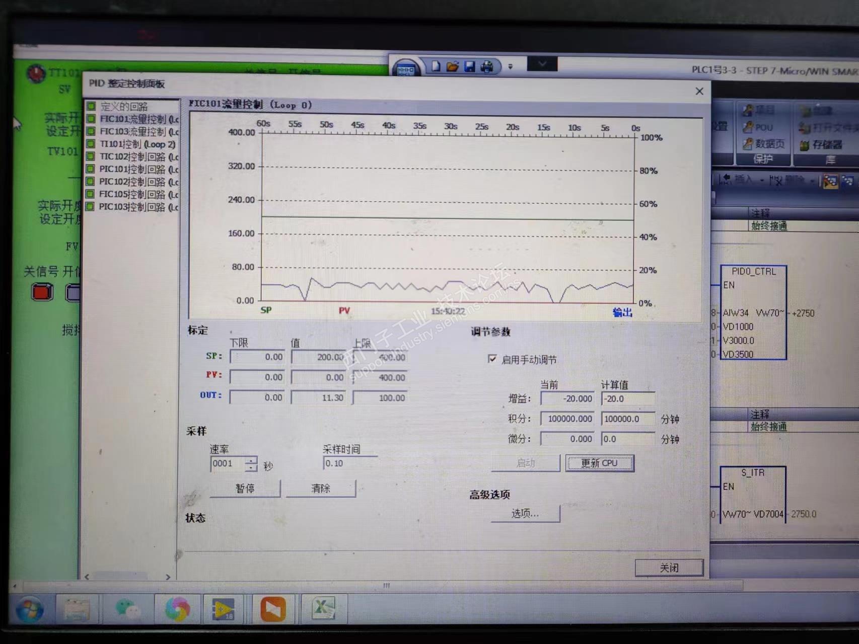Open the file explorer taskbar icon
The width and height of the screenshot is (859, 644).
point(77,609)
